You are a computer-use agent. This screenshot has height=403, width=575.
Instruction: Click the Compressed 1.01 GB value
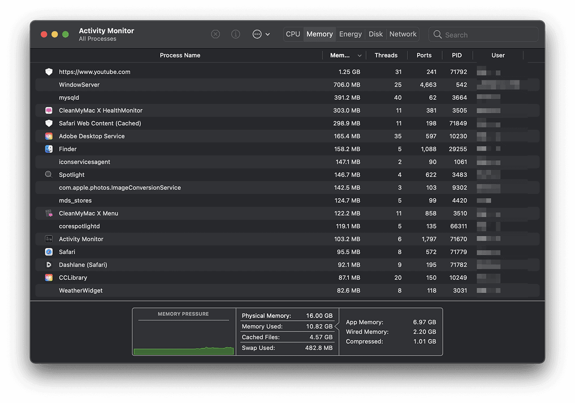coord(424,341)
